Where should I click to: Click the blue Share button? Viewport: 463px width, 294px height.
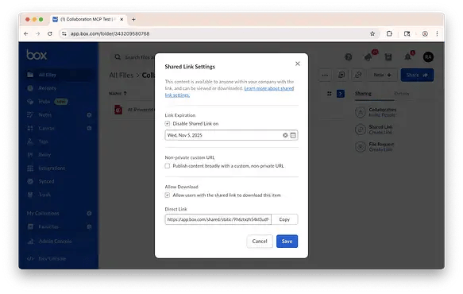[x=417, y=75]
